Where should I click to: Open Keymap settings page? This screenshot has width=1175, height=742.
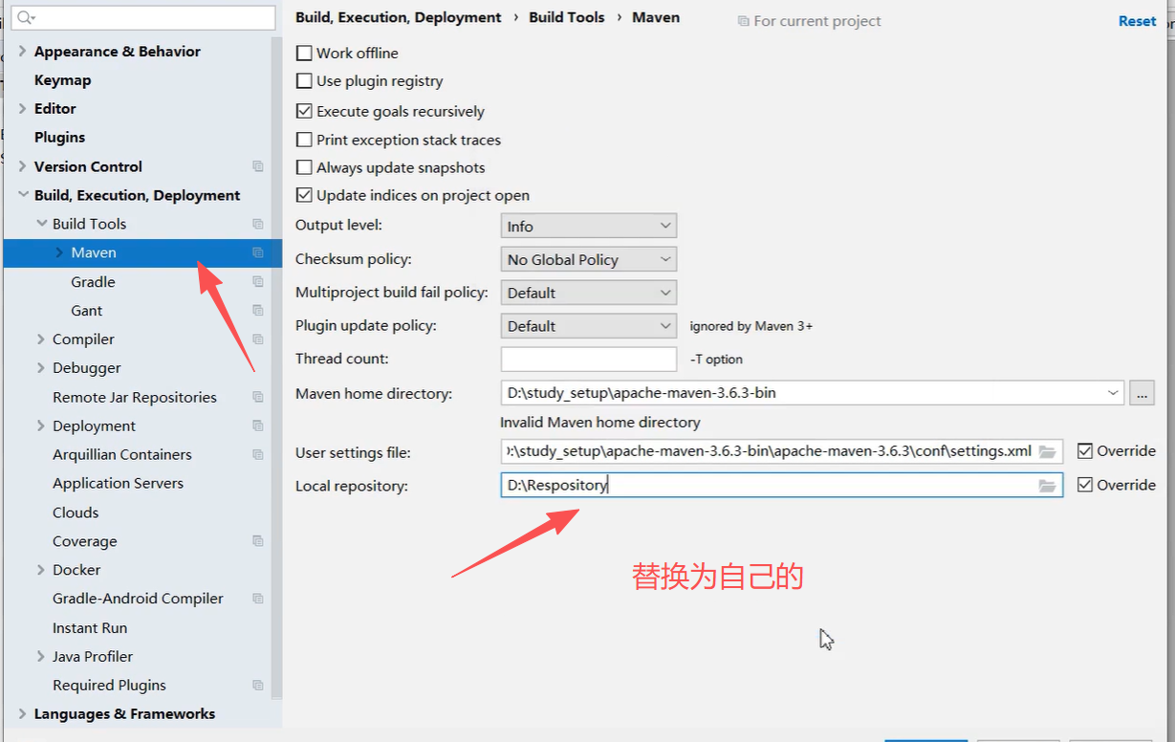(62, 80)
